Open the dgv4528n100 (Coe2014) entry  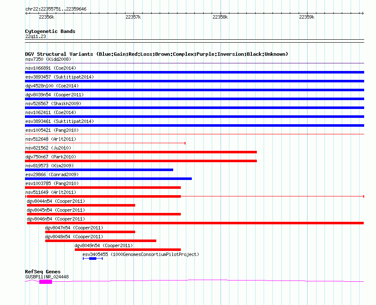52,86
